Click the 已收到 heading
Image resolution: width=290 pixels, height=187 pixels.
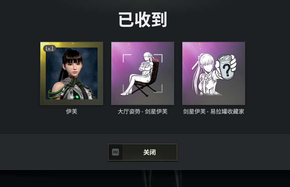[x=143, y=20]
